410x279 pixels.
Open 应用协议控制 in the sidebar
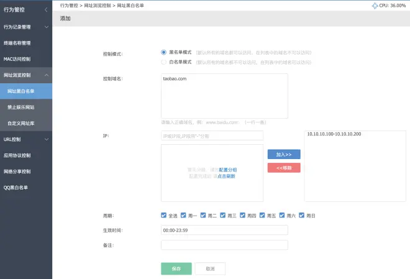26,155
